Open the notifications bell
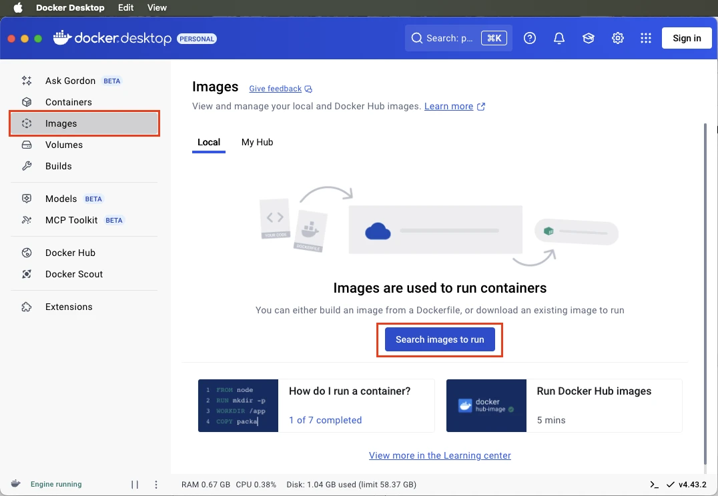 point(559,38)
